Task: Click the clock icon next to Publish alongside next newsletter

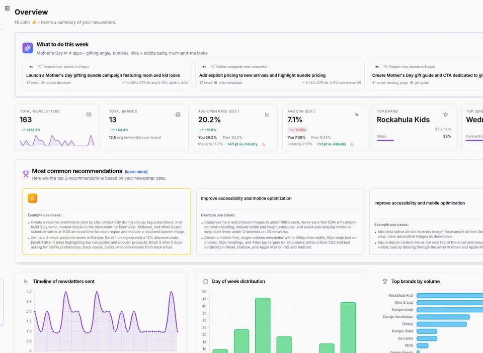Action: 212,67
